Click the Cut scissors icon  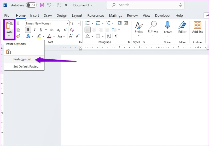click(18, 23)
